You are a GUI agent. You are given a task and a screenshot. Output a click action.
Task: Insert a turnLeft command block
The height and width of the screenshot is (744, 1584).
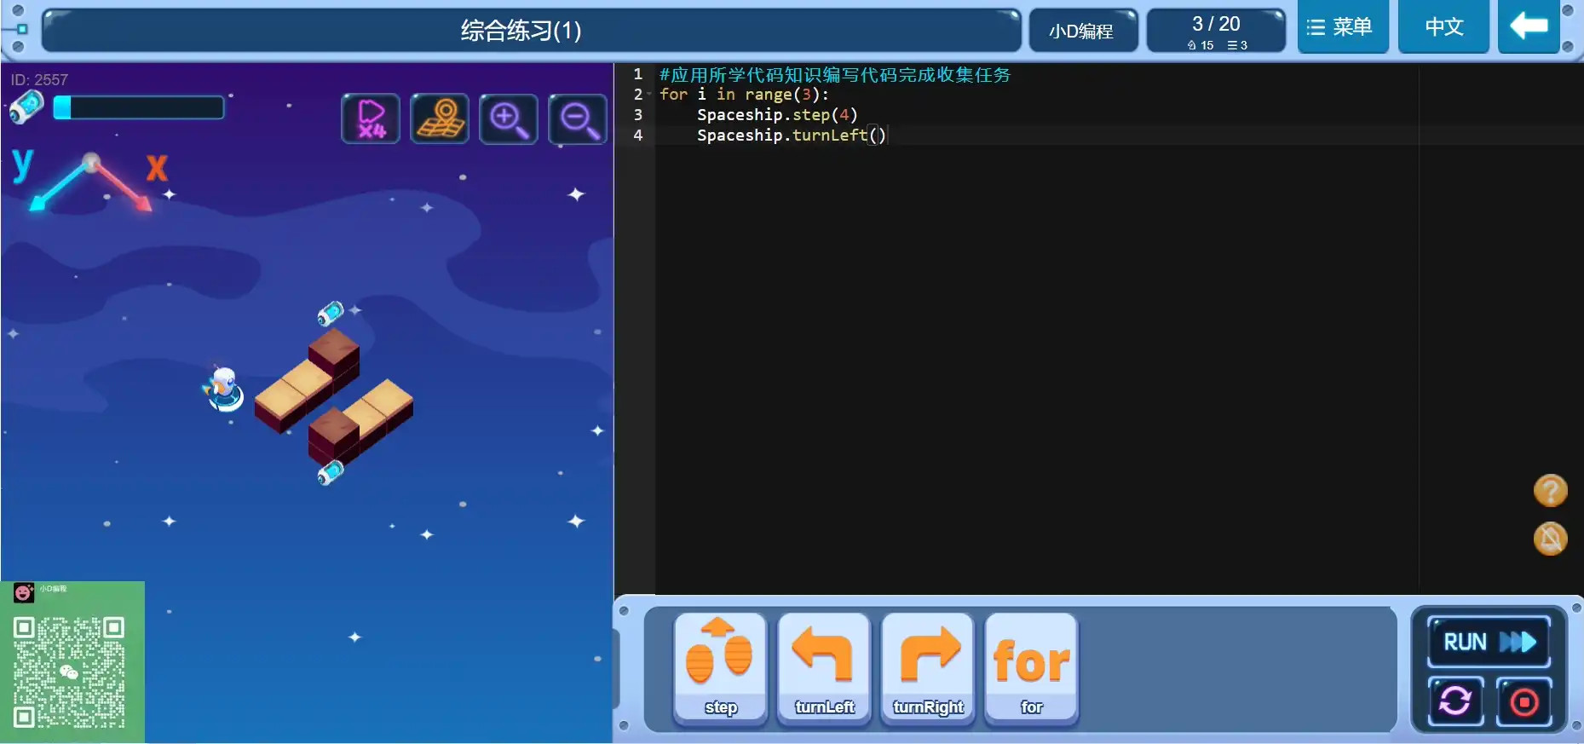pyautogui.click(x=824, y=669)
